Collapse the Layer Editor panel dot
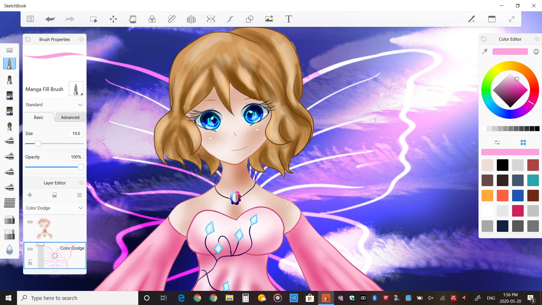 point(81,183)
